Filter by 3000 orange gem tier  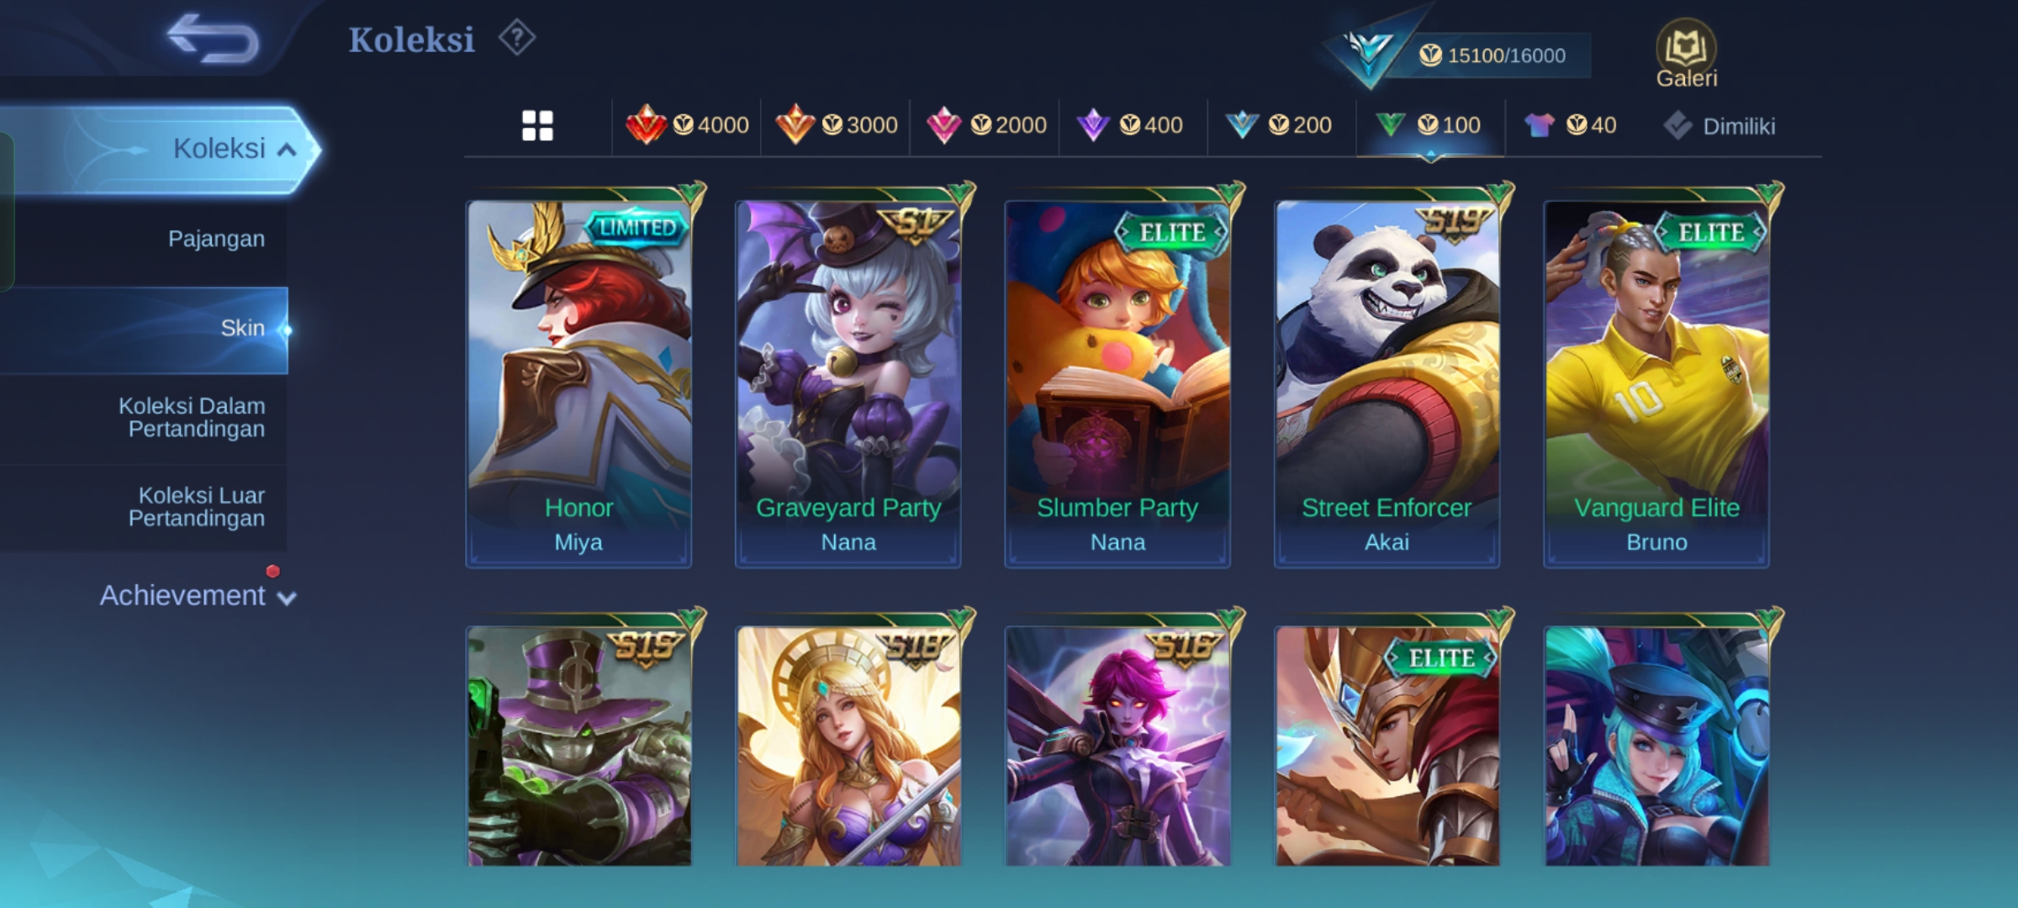pos(836,125)
